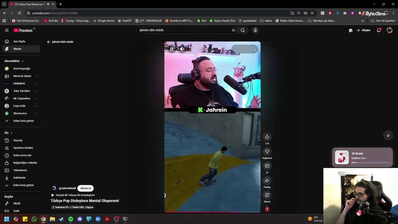
Task: Open Daha sonra izle list
Action: click(21, 155)
